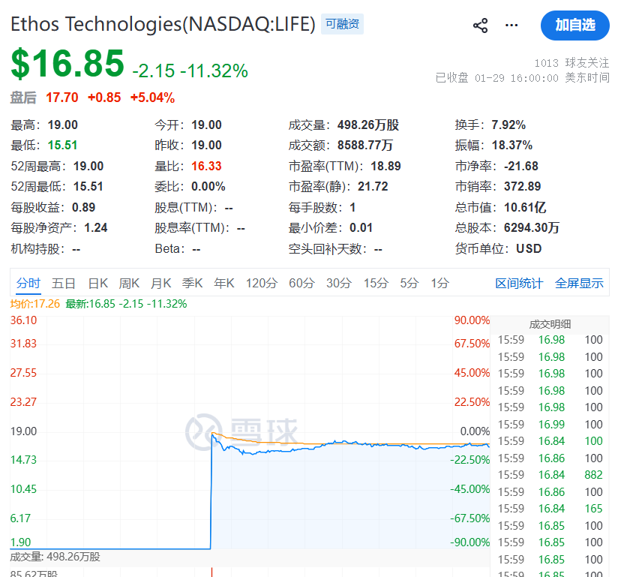621x577 pixels.
Task: Switch to the 日K chart tab
Action: pyautogui.click(x=98, y=283)
